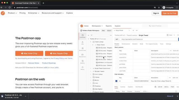This screenshot has width=179, height=100.
Task: Download the Mac Apple Chip version
Action: 59,53
